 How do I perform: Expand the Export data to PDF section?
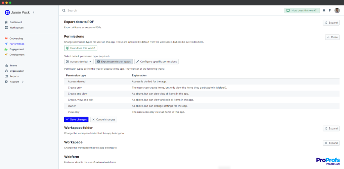click(331, 23)
